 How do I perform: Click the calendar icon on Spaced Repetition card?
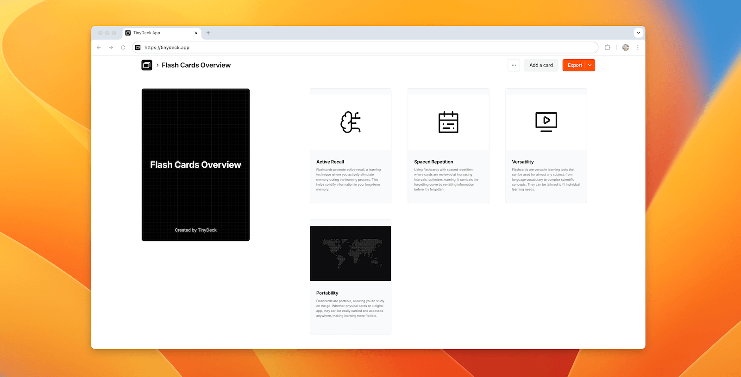click(448, 122)
